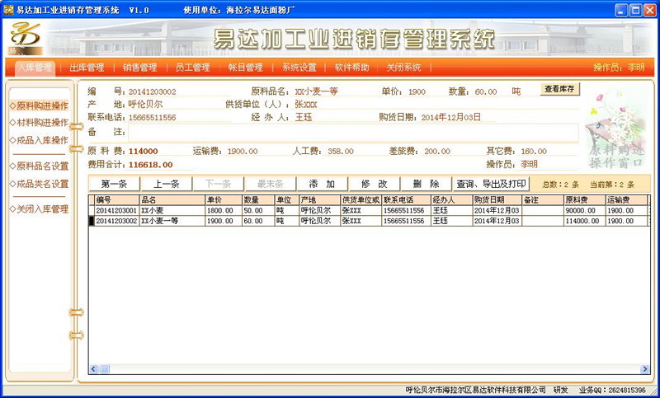Click the 单价 column header

pyautogui.click(x=224, y=200)
